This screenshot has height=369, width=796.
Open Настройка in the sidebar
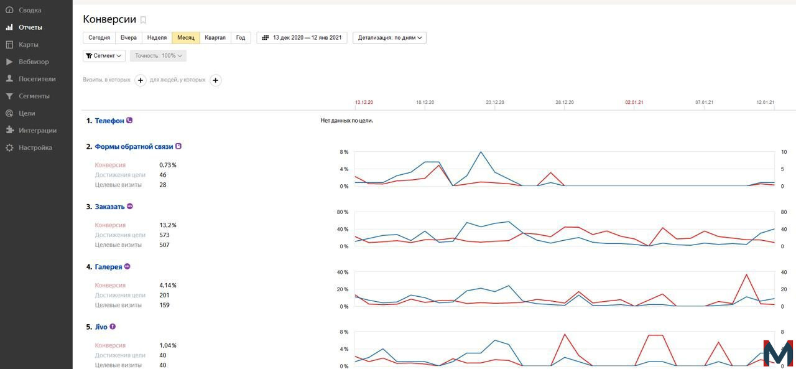(x=35, y=147)
